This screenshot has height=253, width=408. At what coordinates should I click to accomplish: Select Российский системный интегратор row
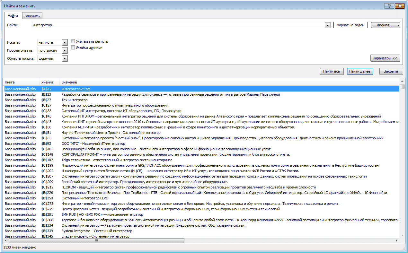coord(201,182)
